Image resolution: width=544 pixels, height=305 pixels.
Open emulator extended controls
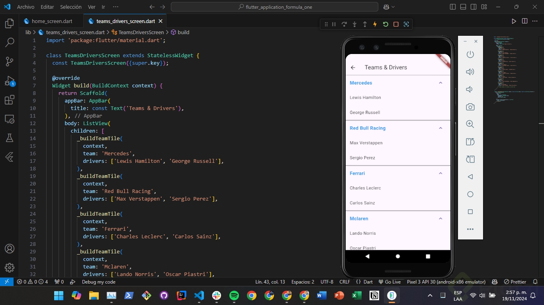(x=470, y=229)
